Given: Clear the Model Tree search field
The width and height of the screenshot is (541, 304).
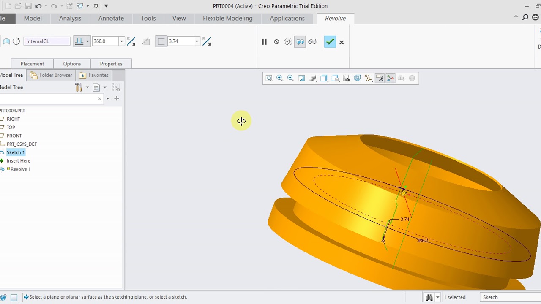Looking at the screenshot, I should pos(100,99).
